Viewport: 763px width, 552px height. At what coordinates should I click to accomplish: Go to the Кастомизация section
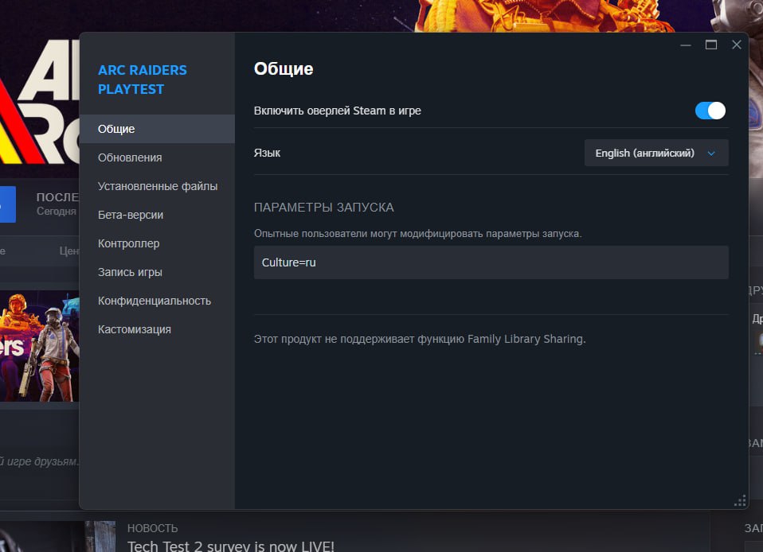coord(135,329)
